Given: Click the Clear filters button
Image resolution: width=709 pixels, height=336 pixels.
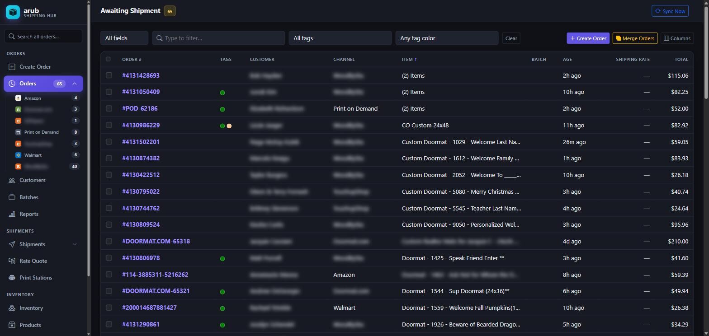Looking at the screenshot, I should point(511,38).
